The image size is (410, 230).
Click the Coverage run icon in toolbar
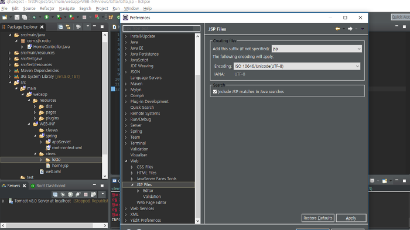click(59, 17)
